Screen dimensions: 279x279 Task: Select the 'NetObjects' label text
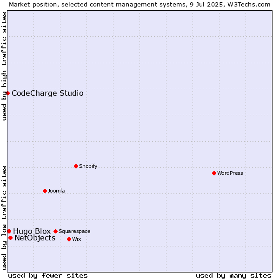pos(35,238)
